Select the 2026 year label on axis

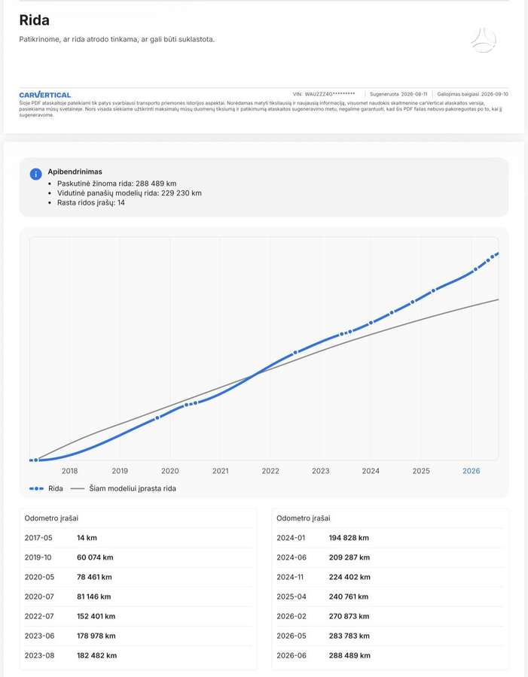pyautogui.click(x=471, y=471)
